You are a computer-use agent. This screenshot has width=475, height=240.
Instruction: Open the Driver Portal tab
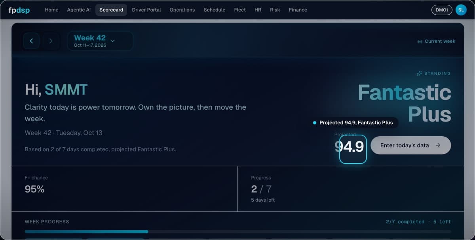click(146, 10)
